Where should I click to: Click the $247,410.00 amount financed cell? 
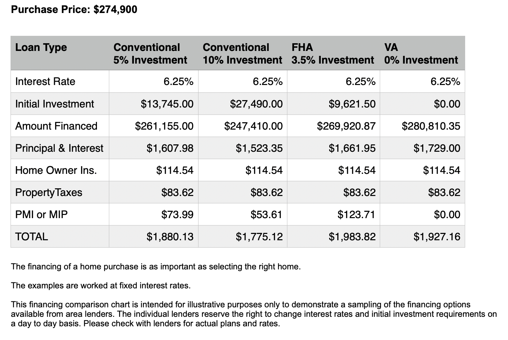(x=253, y=126)
